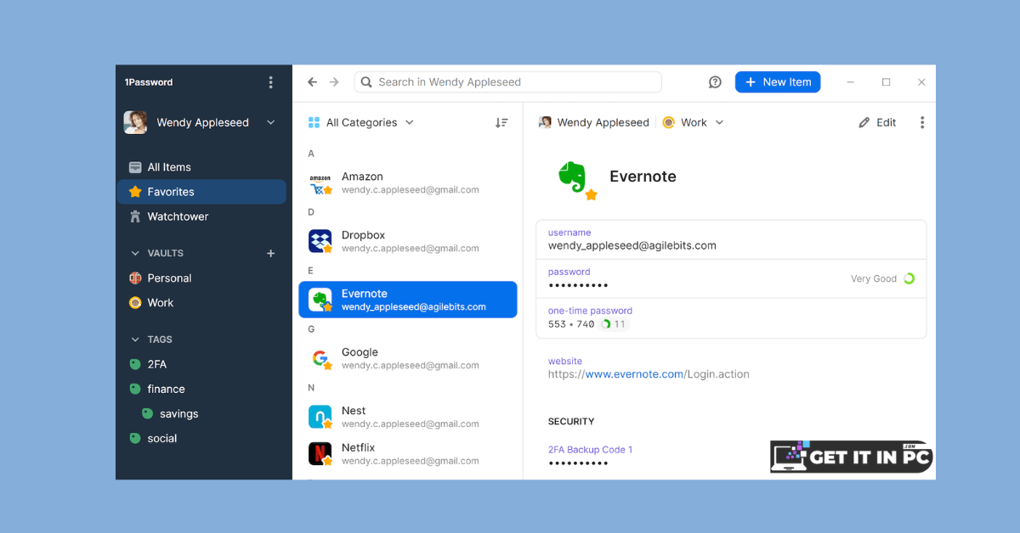Open the Wendy Appleseed account switcher
This screenshot has height=533, width=1020.
point(202,122)
